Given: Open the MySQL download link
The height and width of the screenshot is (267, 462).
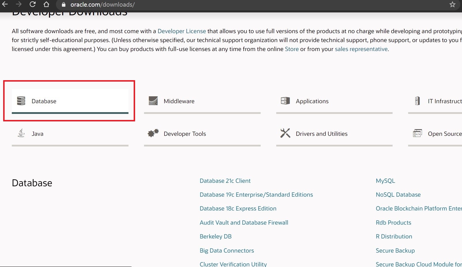Looking at the screenshot, I should 385,181.
